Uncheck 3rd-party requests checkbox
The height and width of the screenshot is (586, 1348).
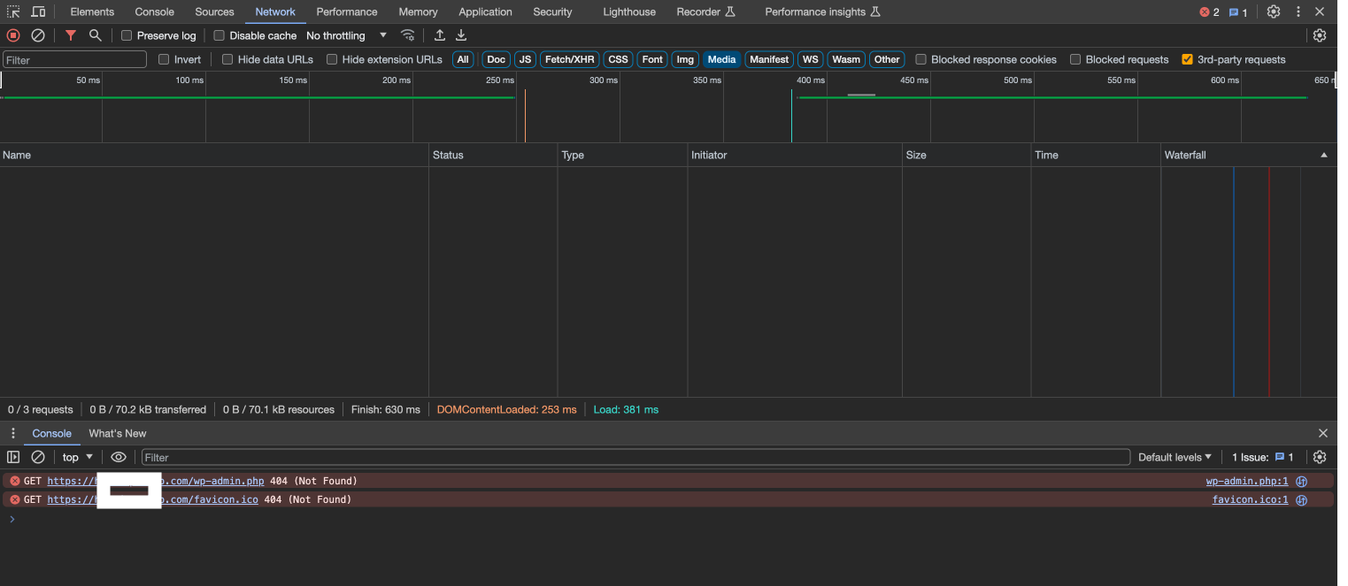click(1187, 59)
